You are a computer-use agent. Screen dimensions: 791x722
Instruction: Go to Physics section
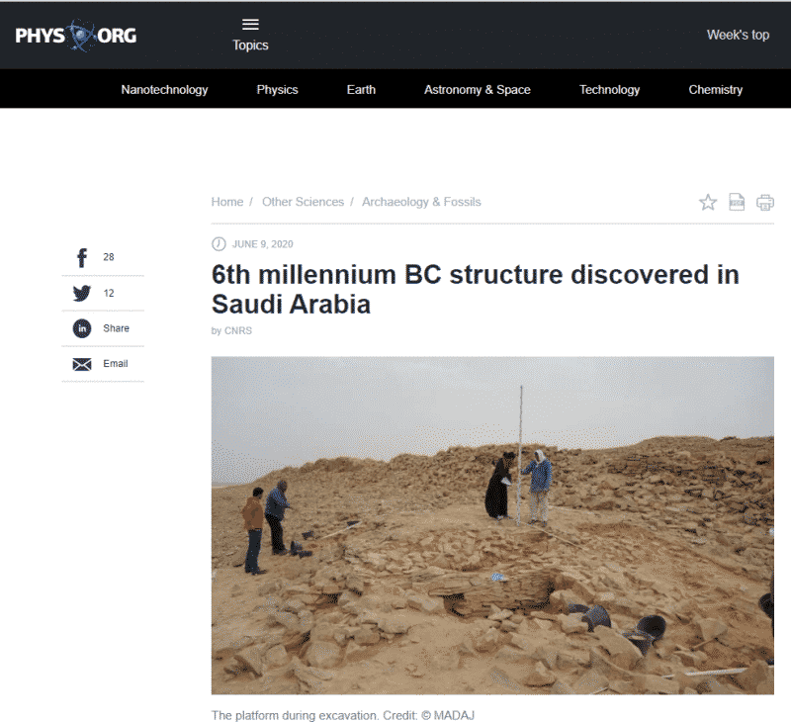coord(277,89)
